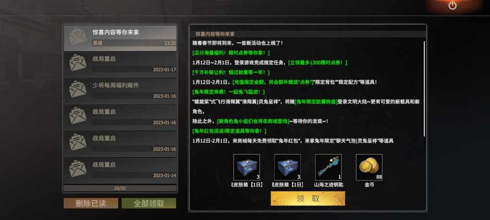Viewport: 490px width, 220px height.
Task: Click the mail content vertical scrollbar
Action: [424, 89]
